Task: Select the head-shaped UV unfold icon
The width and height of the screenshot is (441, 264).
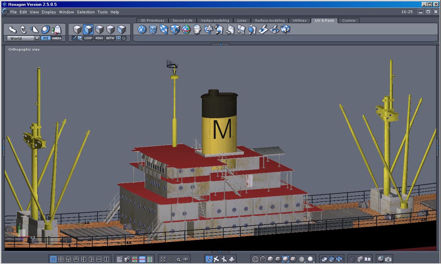Action: coord(197,30)
